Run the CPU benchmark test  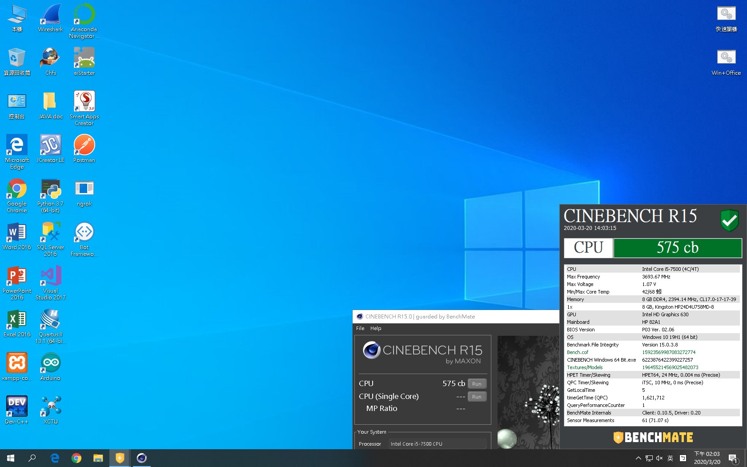477,384
